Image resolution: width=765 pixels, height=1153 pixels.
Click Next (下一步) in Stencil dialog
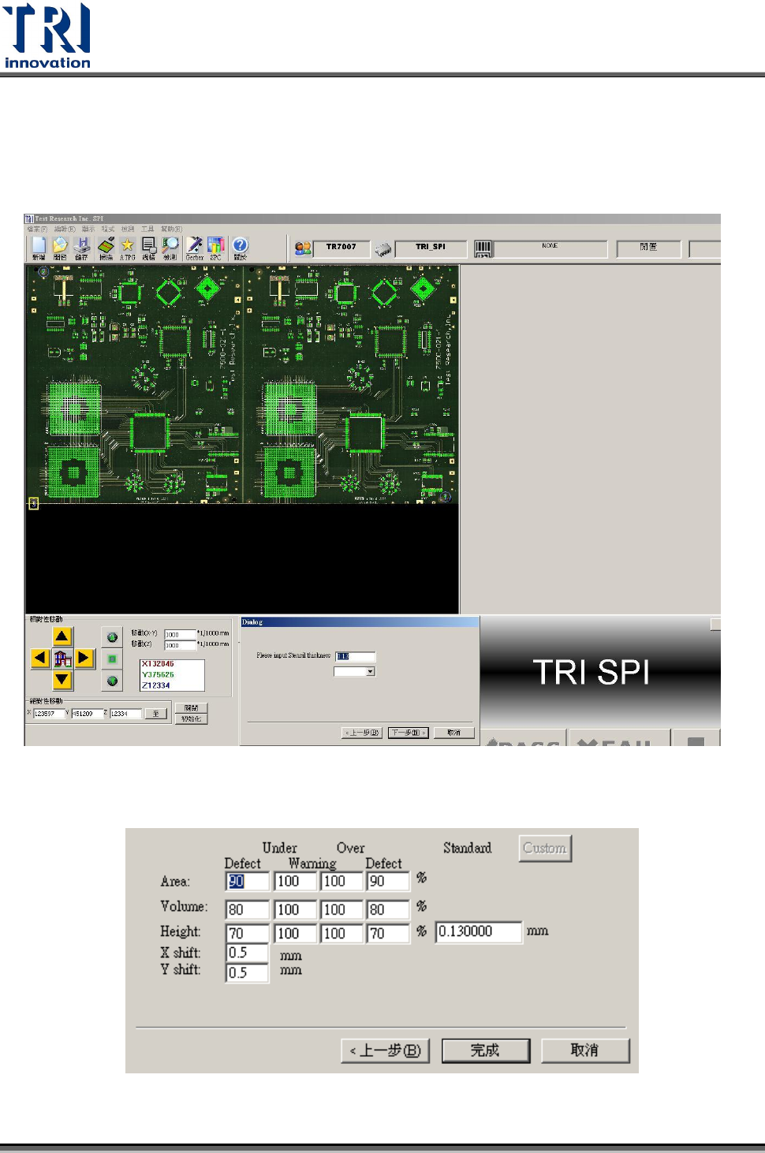click(x=409, y=733)
